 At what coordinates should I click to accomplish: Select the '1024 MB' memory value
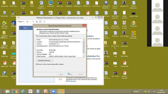click(x=51, y=52)
